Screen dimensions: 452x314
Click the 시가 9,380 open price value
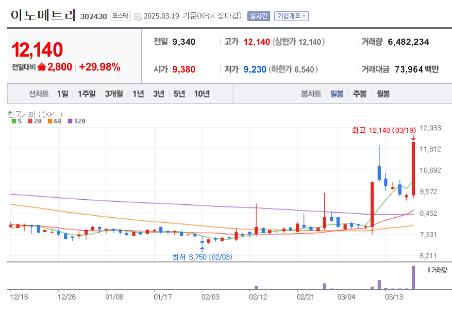tap(183, 69)
